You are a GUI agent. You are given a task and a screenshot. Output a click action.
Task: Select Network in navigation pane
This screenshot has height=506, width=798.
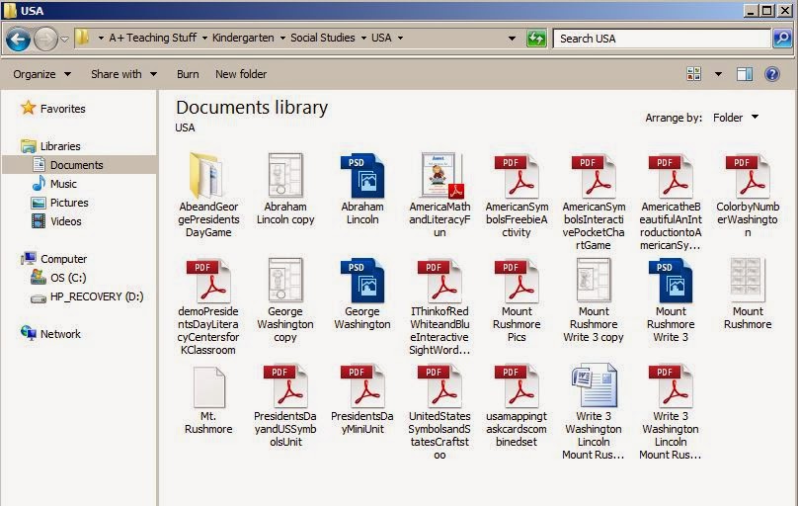pyautogui.click(x=50, y=334)
